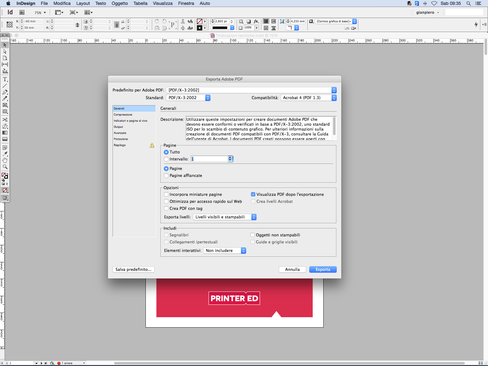The width and height of the screenshot is (488, 366).
Task: Open the Esporta livelli dropdown
Action: click(225, 217)
